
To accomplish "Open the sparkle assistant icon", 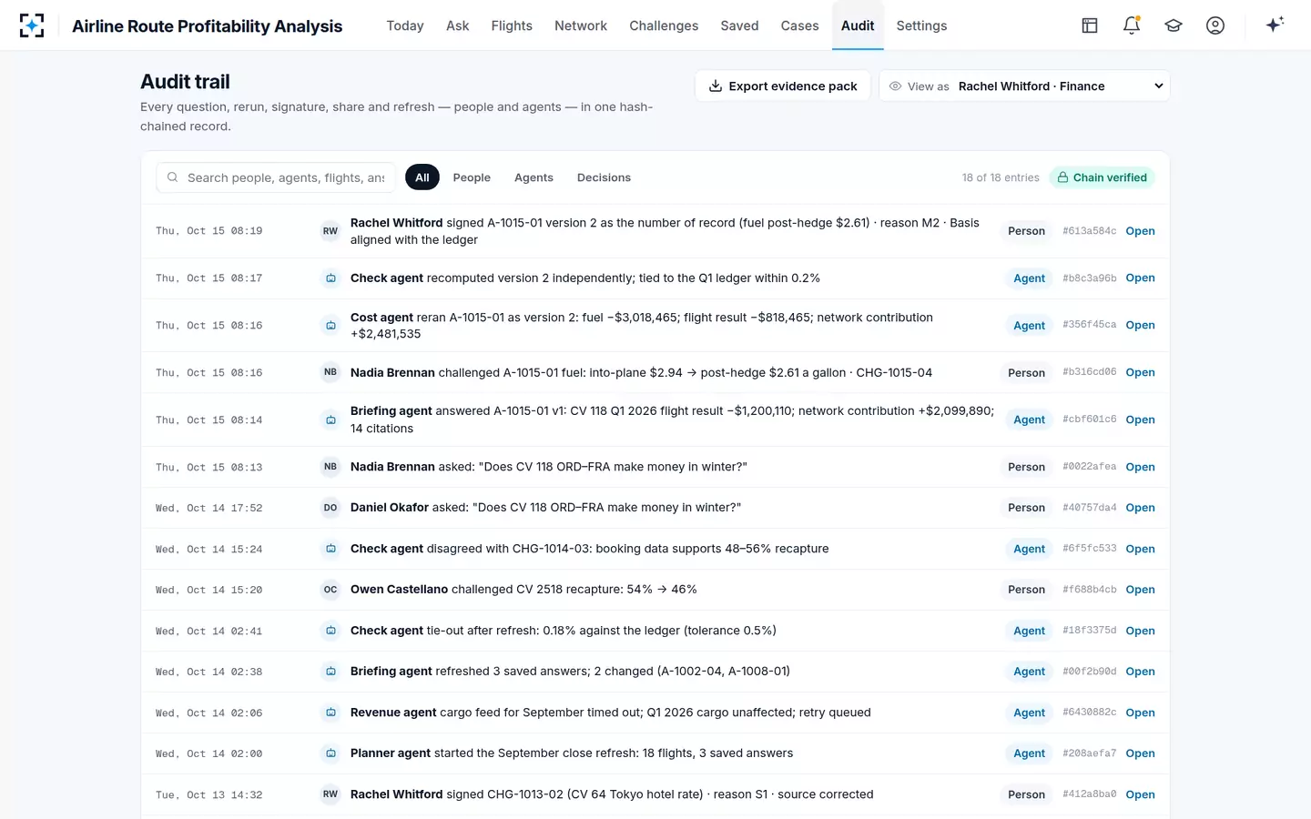I will click(1275, 25).
